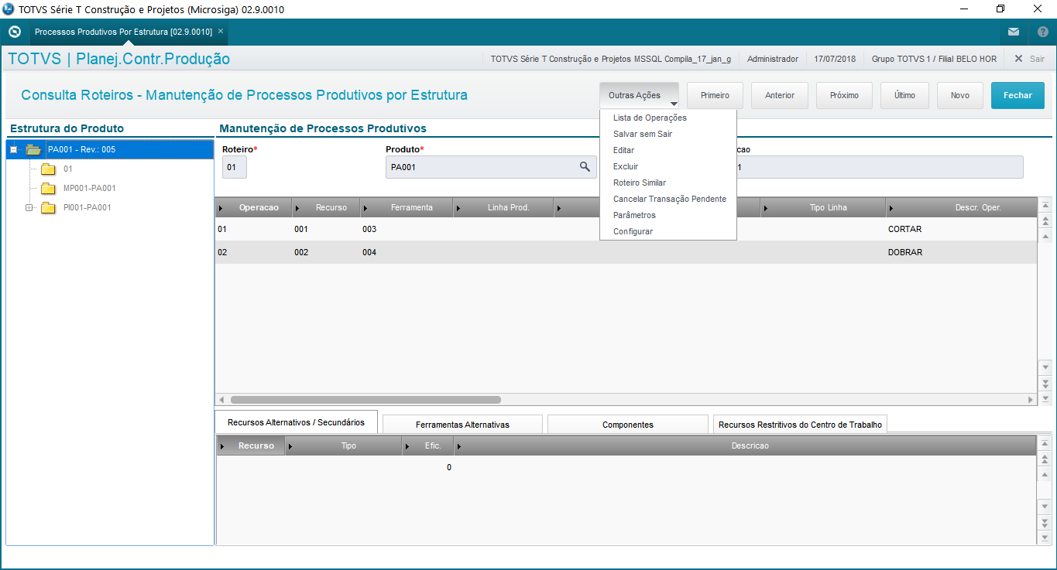The image size is (1057, 570).
Task: Page up in the operations grid scrollbar
Action: click(x=1045, y=221)
